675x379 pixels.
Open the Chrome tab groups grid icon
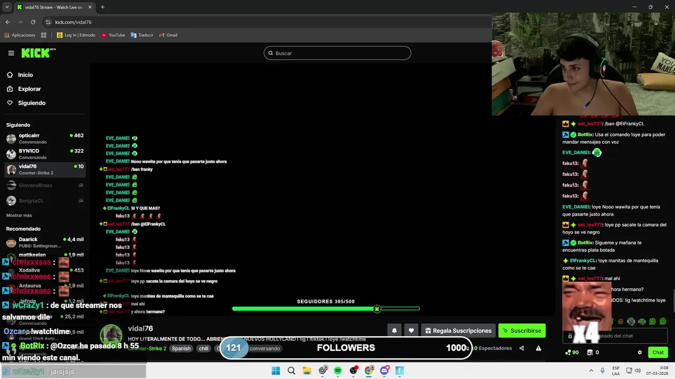point(43,35)
